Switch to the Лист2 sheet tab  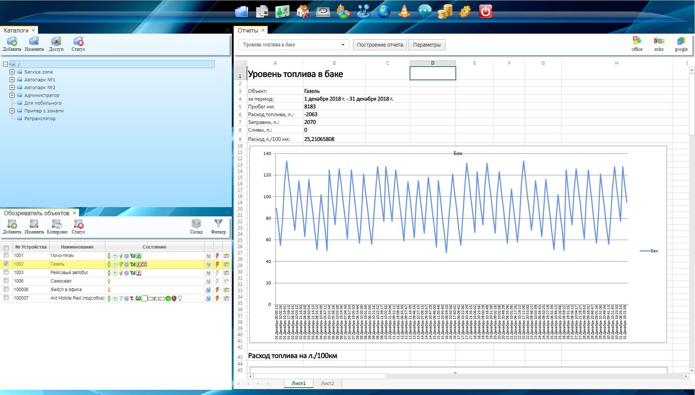coord(327,384)
